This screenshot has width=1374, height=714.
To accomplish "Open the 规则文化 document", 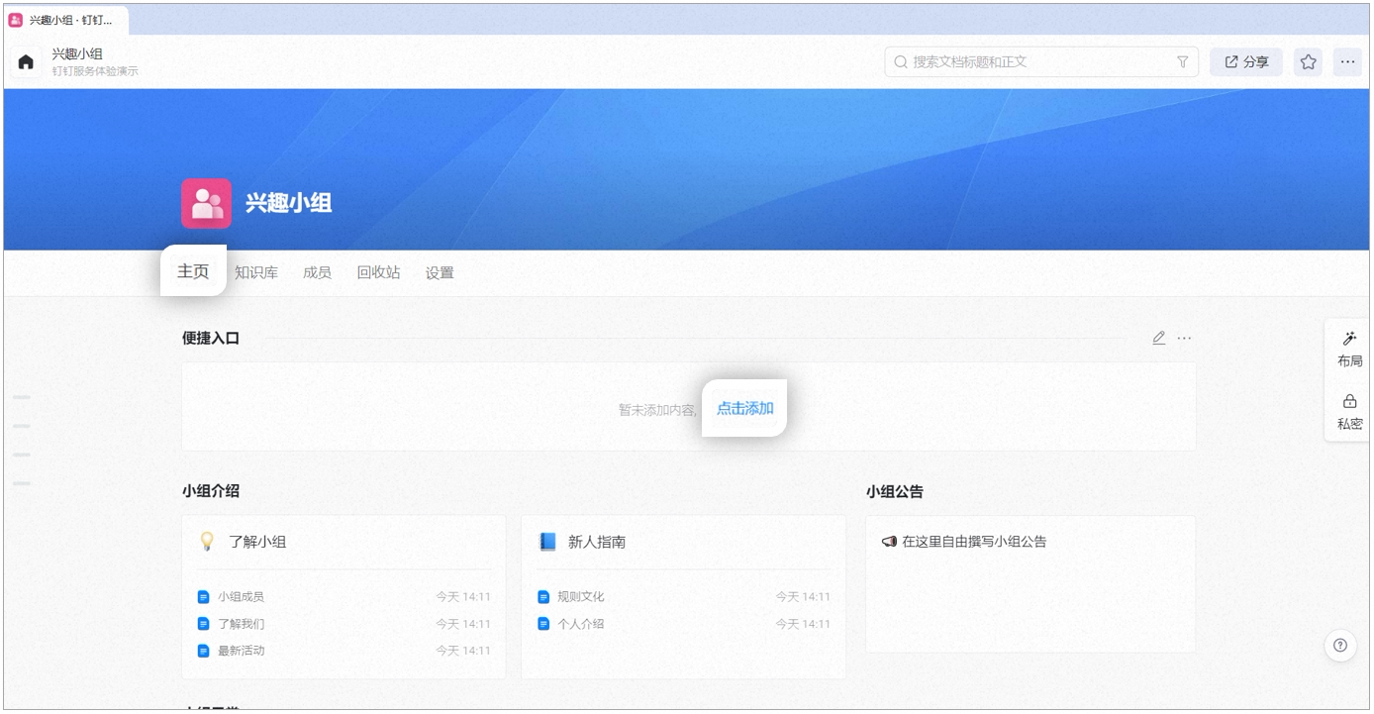I will click(580, 597).
